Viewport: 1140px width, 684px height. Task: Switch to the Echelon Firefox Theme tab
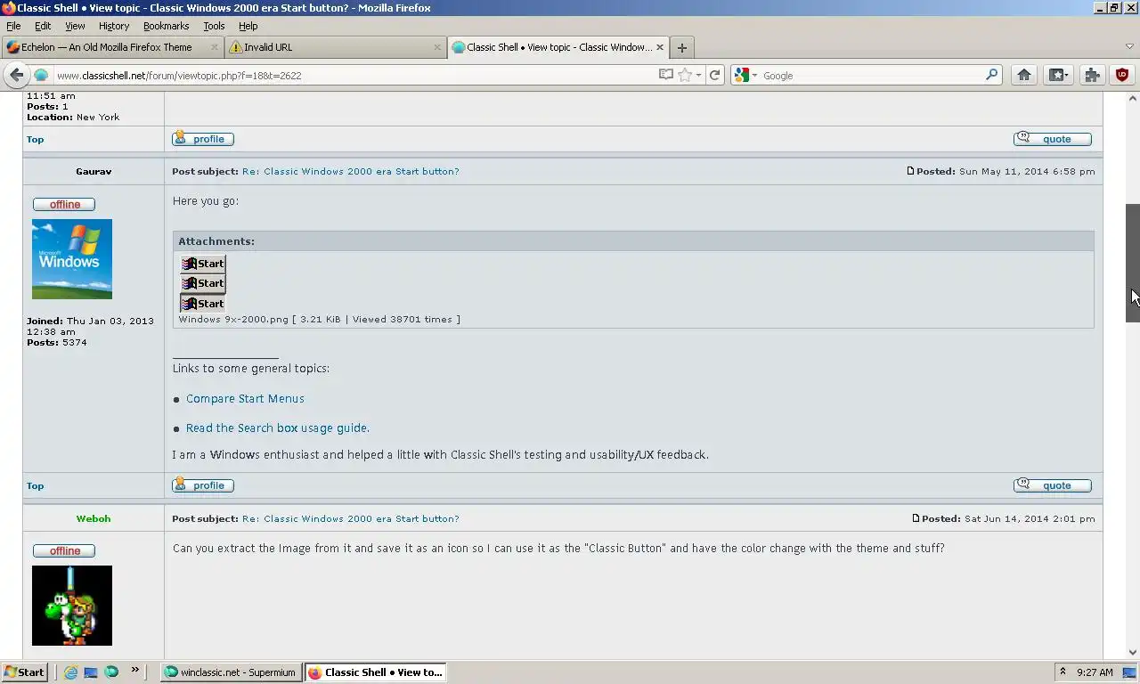pyautogui.click(x=111, y=47)
